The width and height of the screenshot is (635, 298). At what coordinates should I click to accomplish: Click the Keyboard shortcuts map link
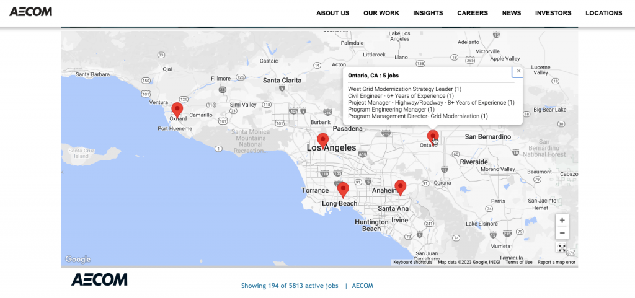click(x=412, y=263)
